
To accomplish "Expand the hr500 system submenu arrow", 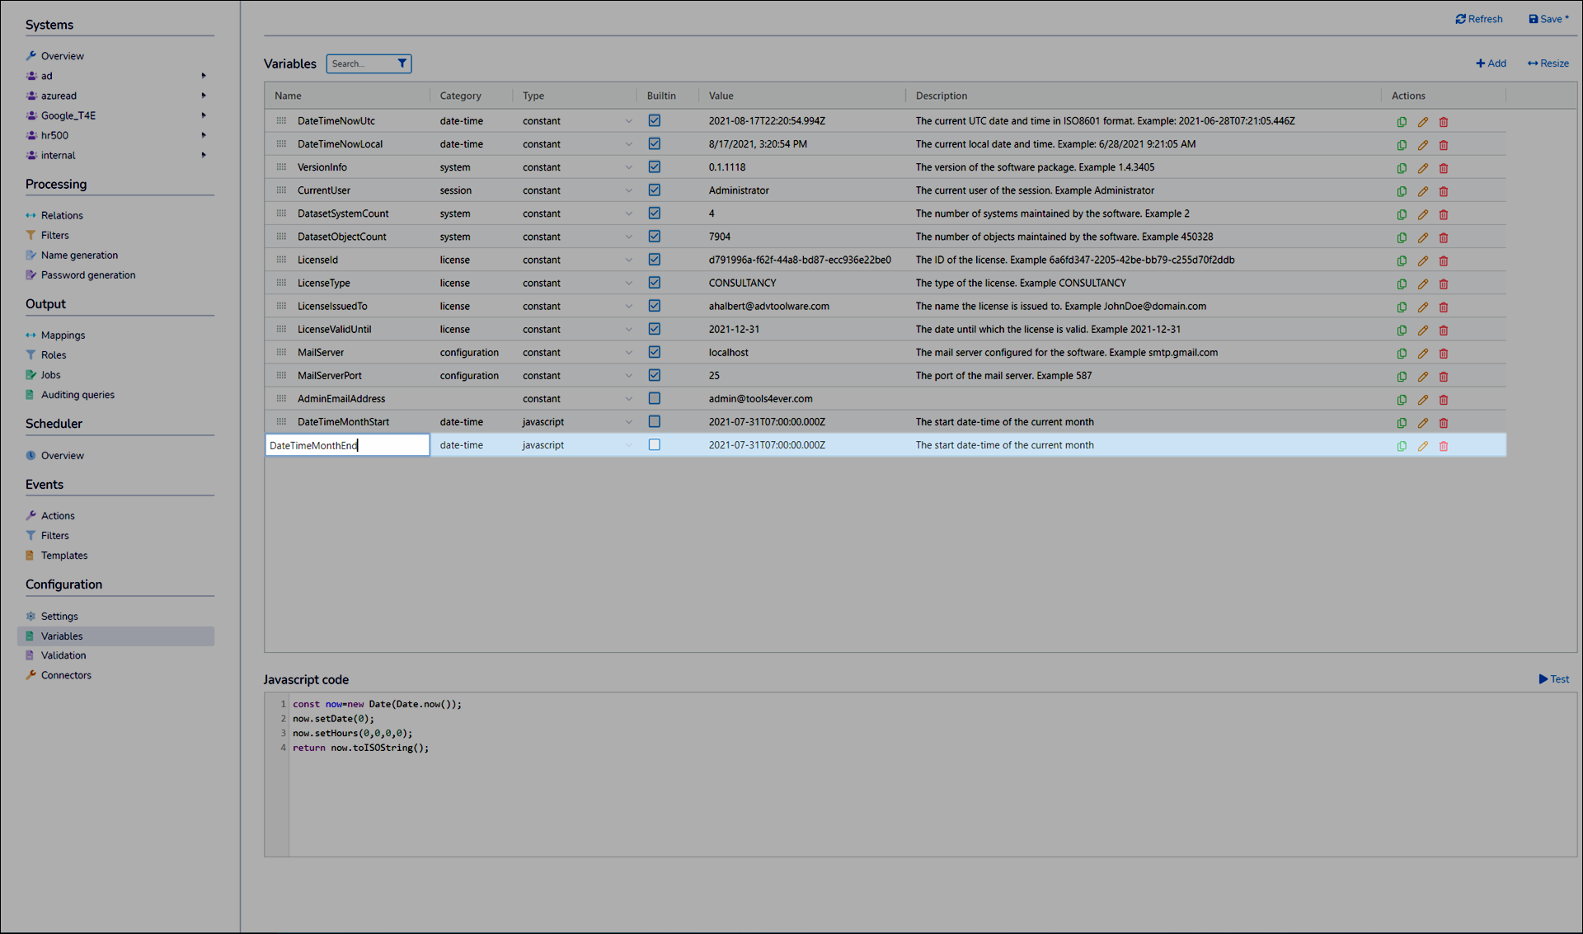I will coord(204,135).
